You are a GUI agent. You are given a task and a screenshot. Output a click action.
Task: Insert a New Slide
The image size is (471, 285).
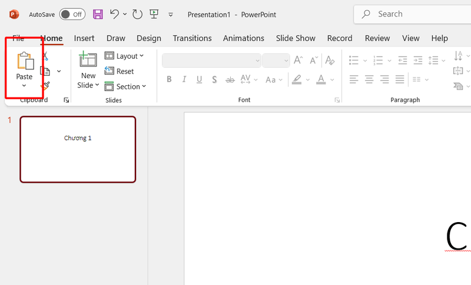coord(88,59)
